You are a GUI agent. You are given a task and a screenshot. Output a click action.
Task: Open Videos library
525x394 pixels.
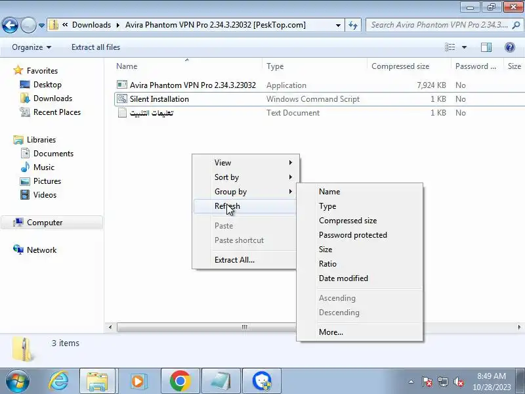(x=45, y=194)
